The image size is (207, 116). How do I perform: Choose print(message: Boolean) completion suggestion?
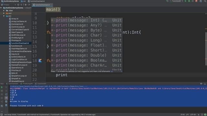tap(87, 60)
